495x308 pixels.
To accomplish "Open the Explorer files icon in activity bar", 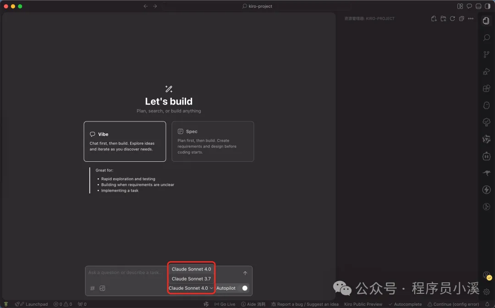I will point(486,21).
